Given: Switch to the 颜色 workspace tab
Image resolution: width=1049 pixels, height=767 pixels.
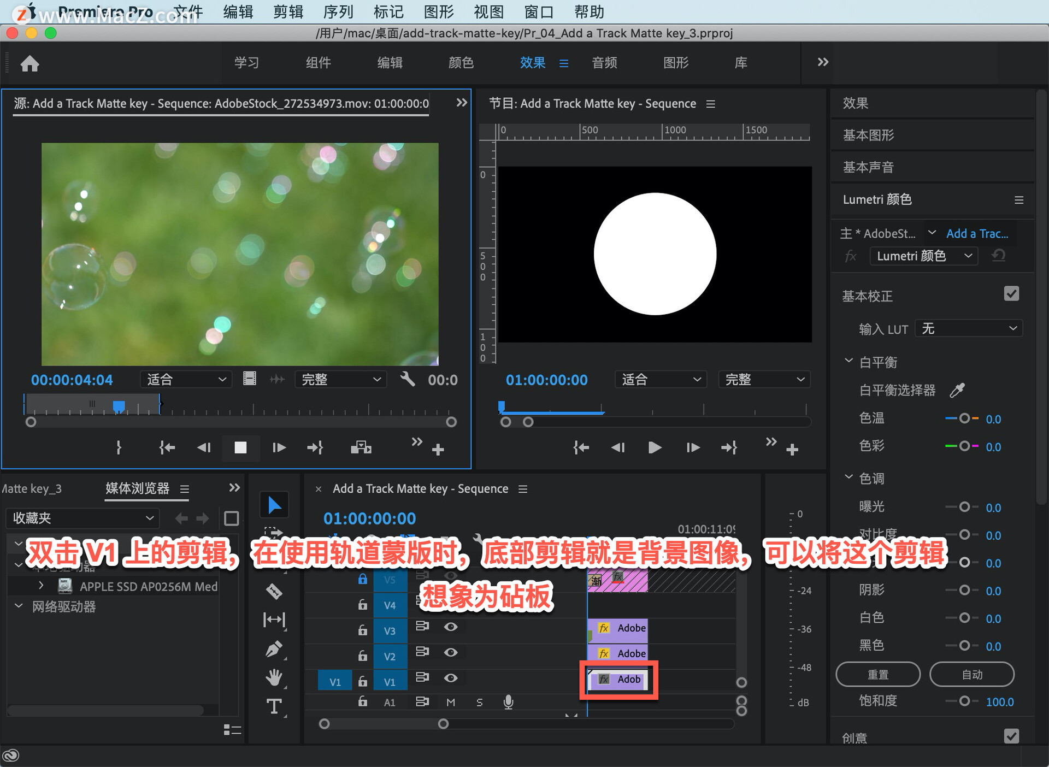Looking at the screenshot, I should coord(461,63).
